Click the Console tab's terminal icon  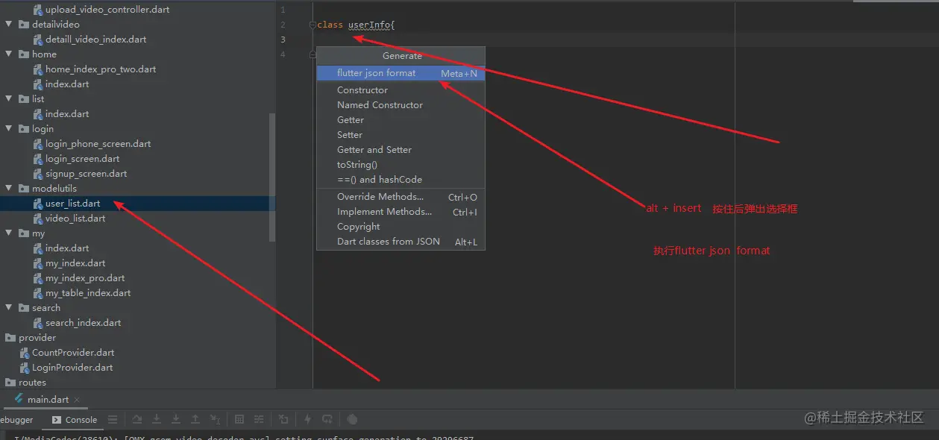click(x=57, y=420)
